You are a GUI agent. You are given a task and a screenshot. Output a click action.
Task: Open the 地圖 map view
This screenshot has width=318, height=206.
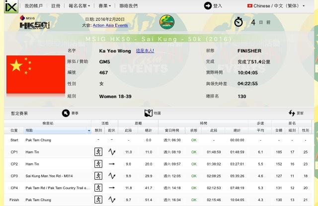(148, 113)
